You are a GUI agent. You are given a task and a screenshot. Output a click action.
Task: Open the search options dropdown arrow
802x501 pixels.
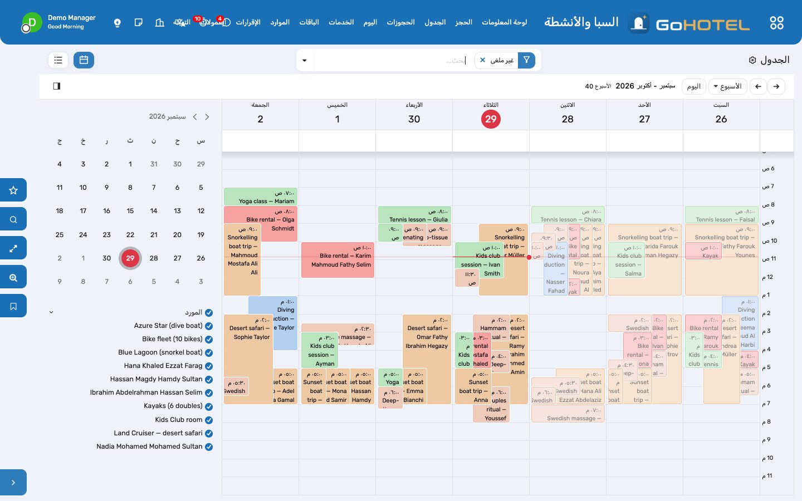coord(305,60)
